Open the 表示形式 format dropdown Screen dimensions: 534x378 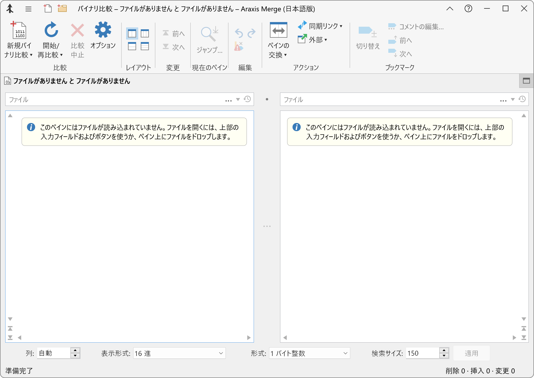[x=179, y=353]
